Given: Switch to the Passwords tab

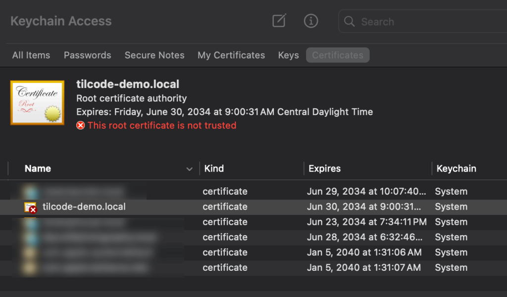Looking at the screenshot, I should coord(87,55).
